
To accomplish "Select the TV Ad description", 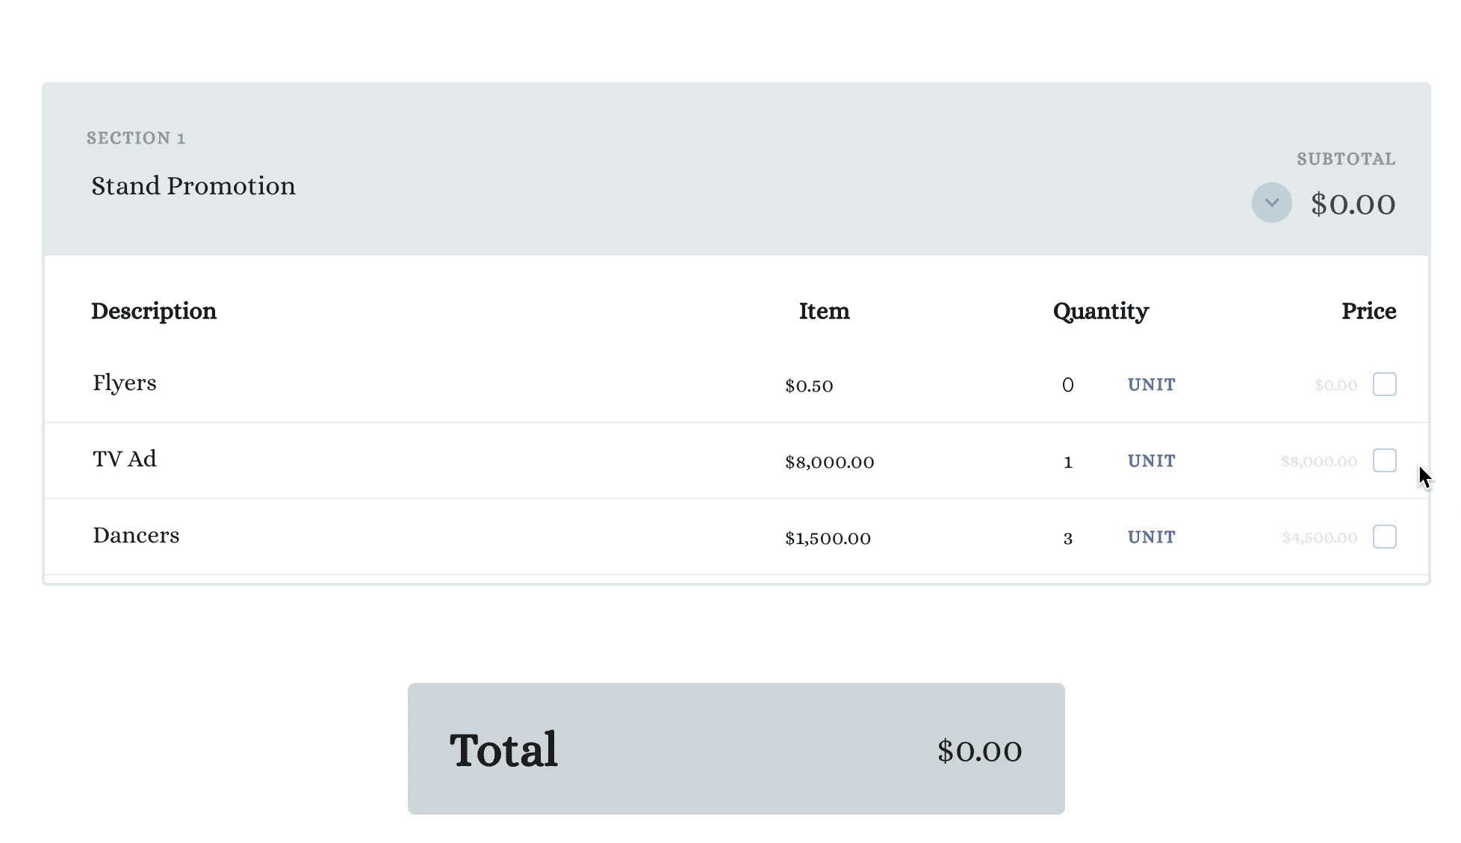I will 125,459.
